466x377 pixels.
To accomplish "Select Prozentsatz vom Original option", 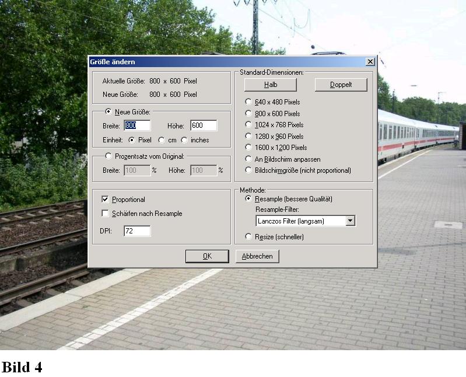I will 108,156.
